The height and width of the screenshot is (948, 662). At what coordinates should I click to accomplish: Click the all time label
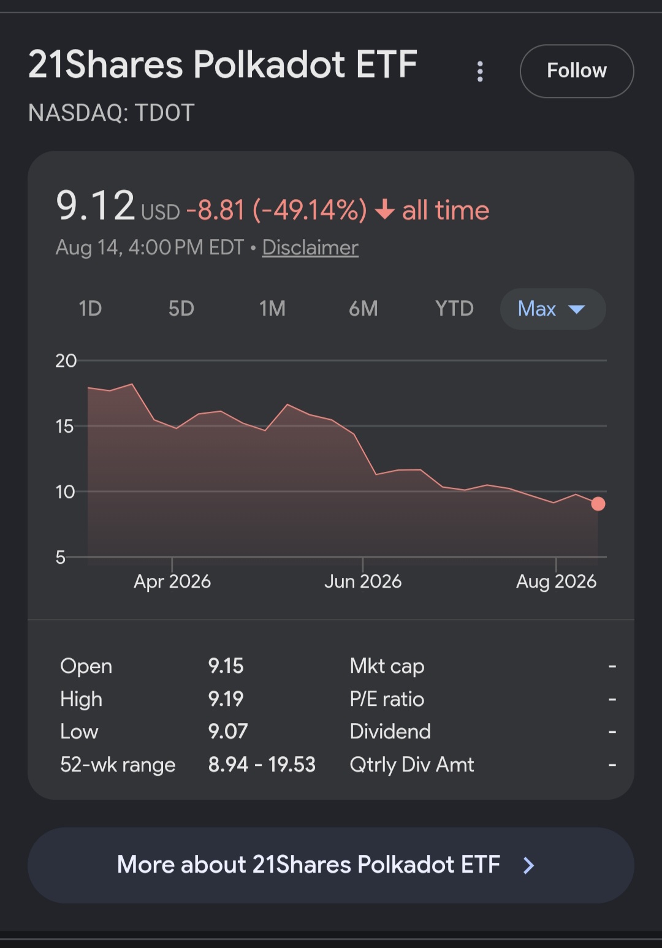[446, 210]
